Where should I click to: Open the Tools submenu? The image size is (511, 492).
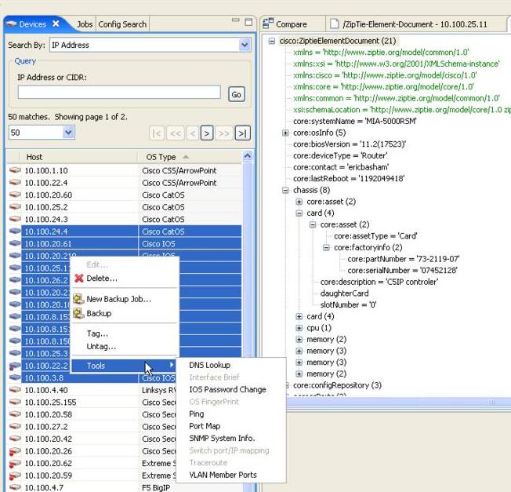click(x=124, y=366)
